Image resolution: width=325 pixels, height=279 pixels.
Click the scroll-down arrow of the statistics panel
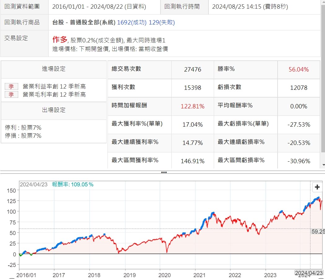(x=323, y=165)
